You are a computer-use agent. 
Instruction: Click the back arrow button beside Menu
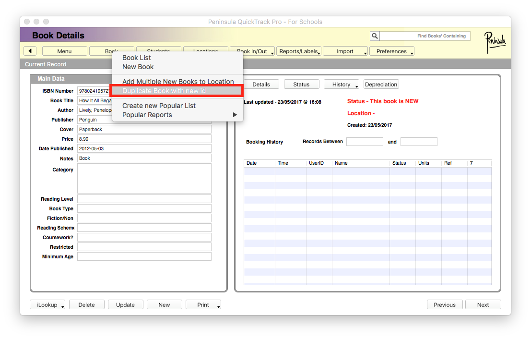coord(30,51)
